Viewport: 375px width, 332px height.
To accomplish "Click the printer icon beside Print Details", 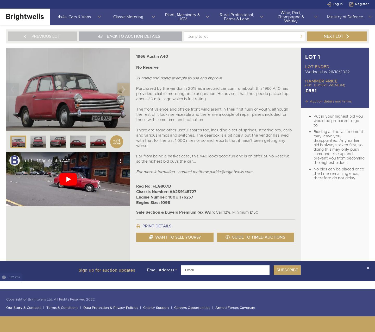I will (138, 226).
